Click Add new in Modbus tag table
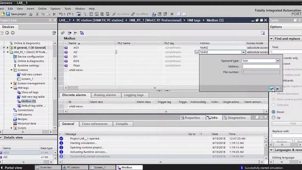The image size is (302, 170). click(x=76, y=70)
